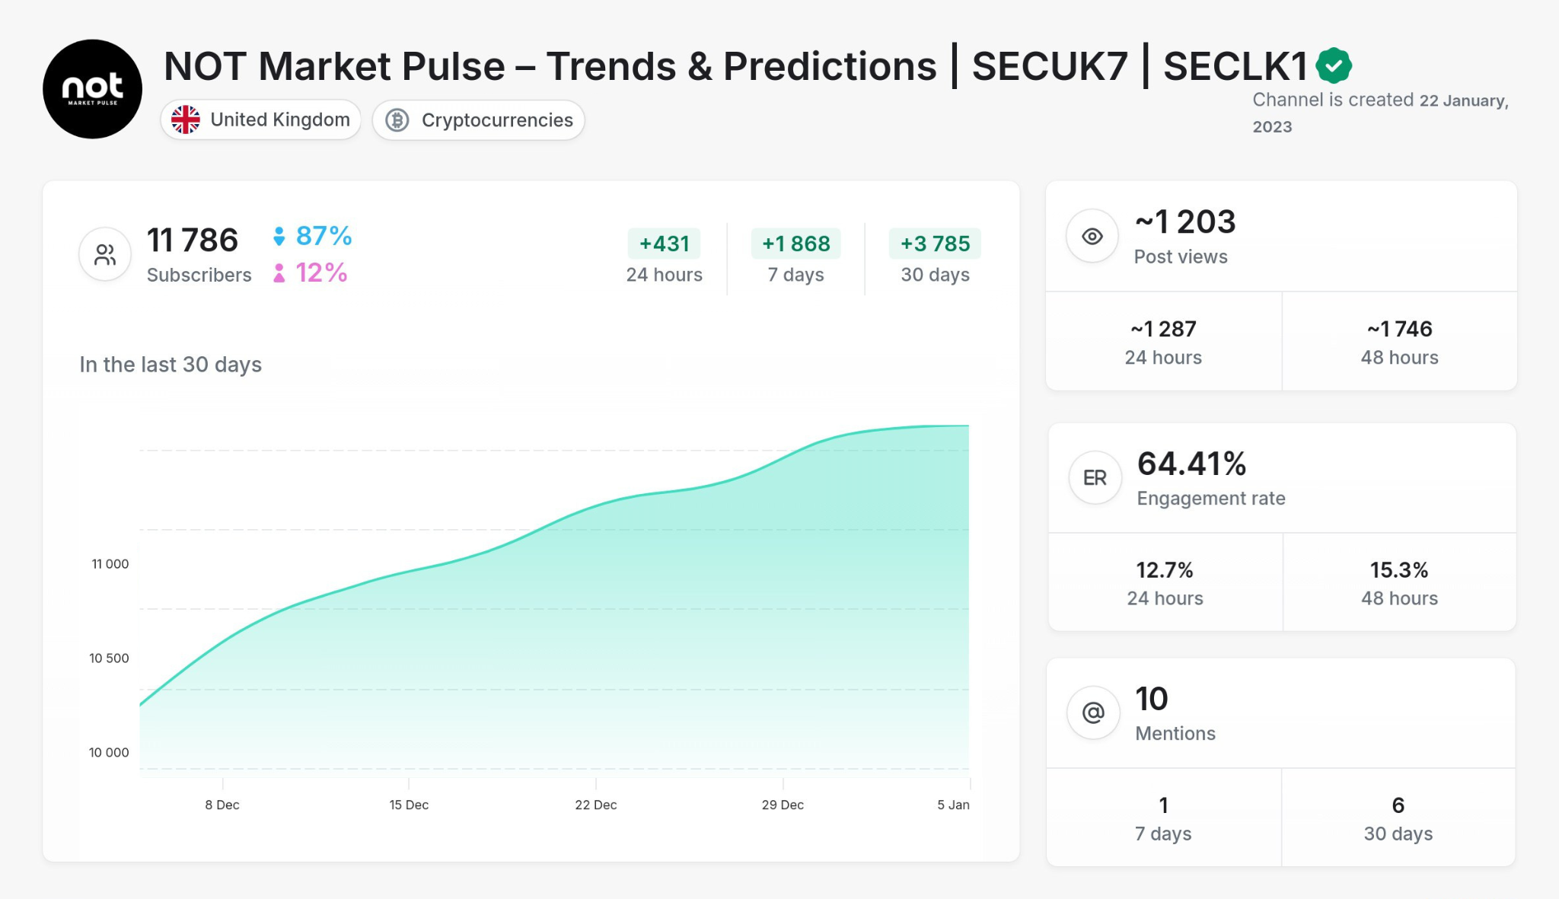Open the 6 mentions in 30 days
1559x899 pixels.
(x=1398, y=816)
